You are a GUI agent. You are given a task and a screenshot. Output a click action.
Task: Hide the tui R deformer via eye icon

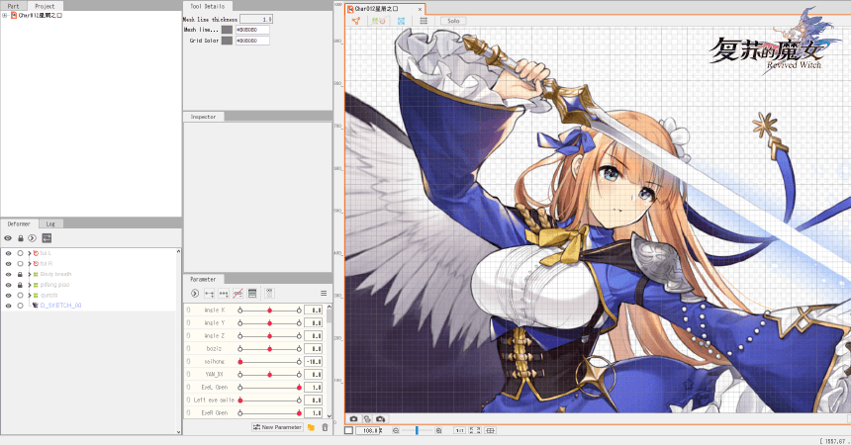point(8,264)
